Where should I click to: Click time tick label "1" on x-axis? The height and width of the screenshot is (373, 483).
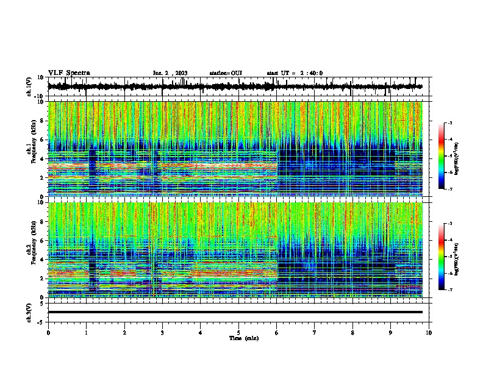86,333
